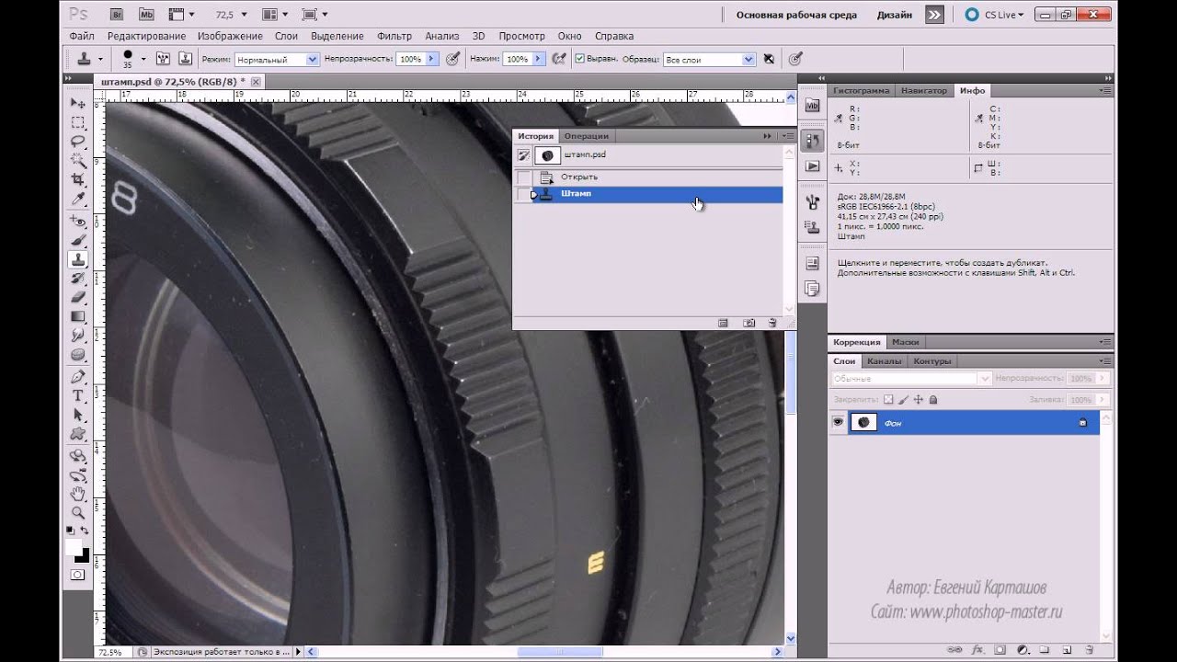Select the Sponge/Blur tool
The height and width of the screenshot is (662, 1177).
tap(78, 355)
